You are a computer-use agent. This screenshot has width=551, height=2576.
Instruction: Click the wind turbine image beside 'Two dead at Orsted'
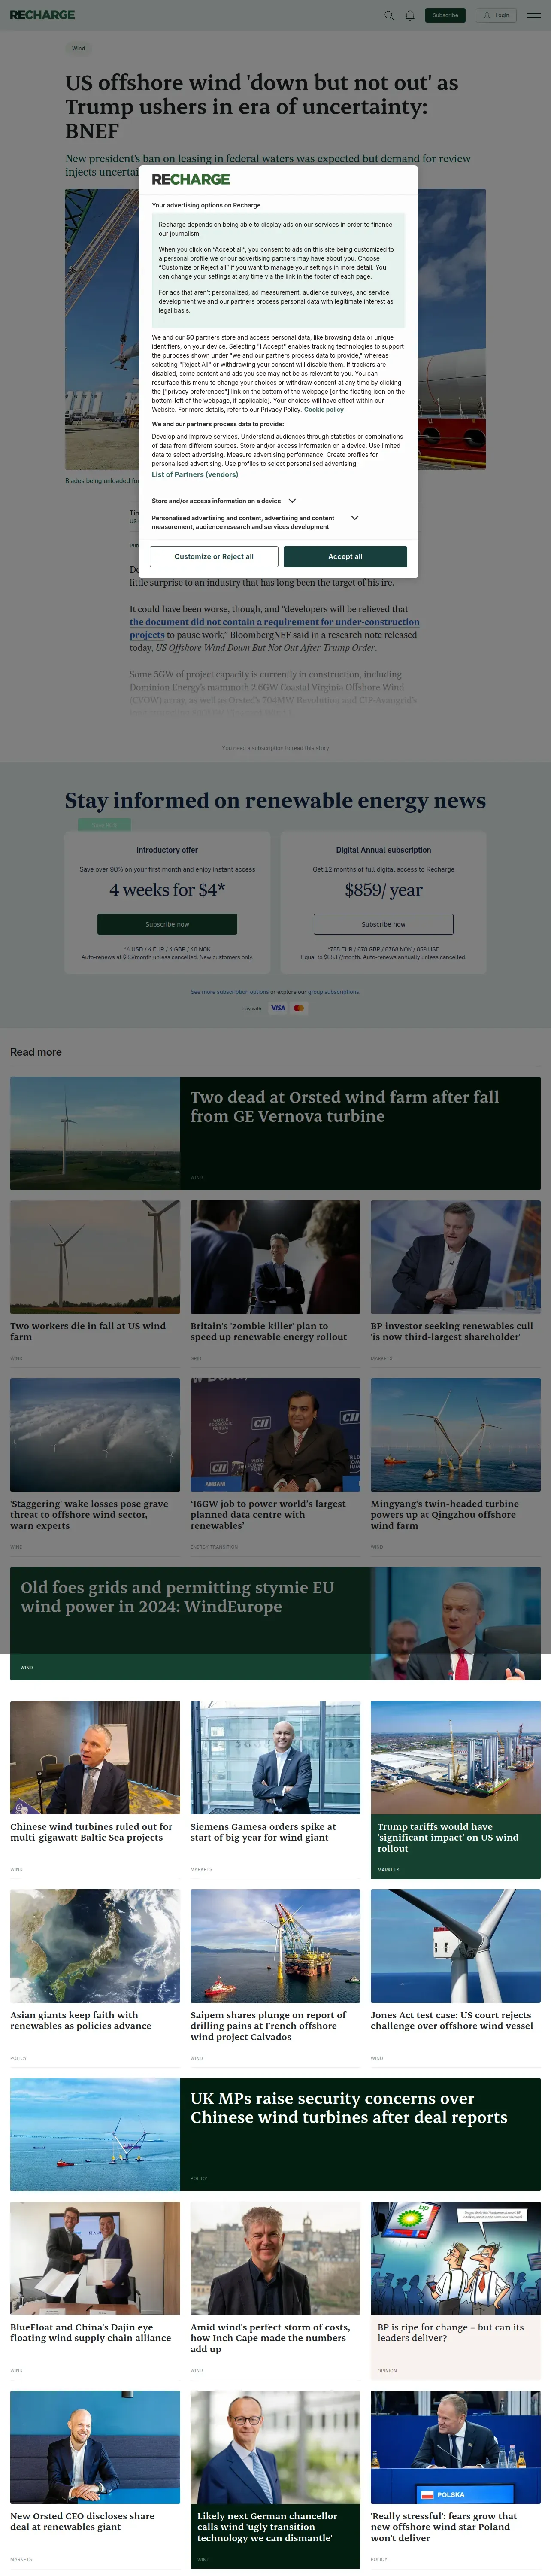(95, 1133)
